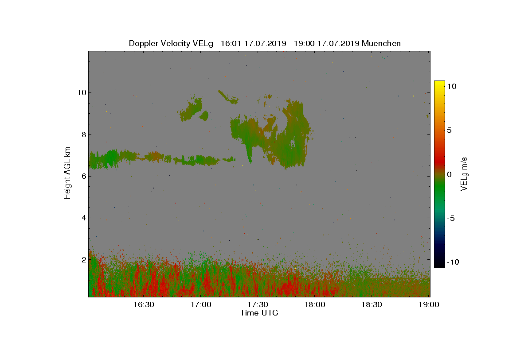Click the height tick label 10
This screenshot has height=354, width=532.
click(82, 92)
